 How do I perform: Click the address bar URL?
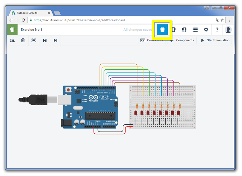[x=79, y=20]
